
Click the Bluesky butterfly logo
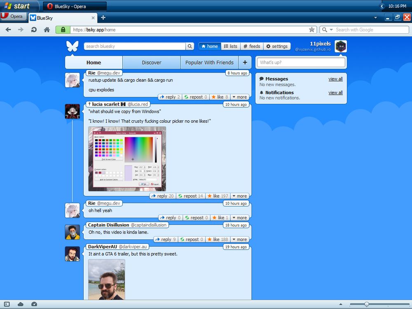tap(72, 46)
